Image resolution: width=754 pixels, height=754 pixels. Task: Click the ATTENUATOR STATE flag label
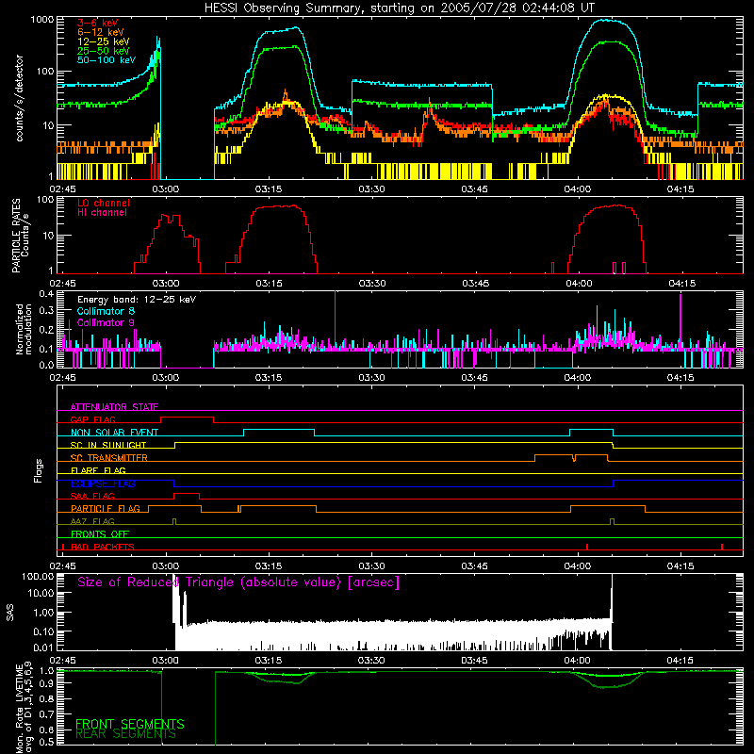[x=114, y=407]
